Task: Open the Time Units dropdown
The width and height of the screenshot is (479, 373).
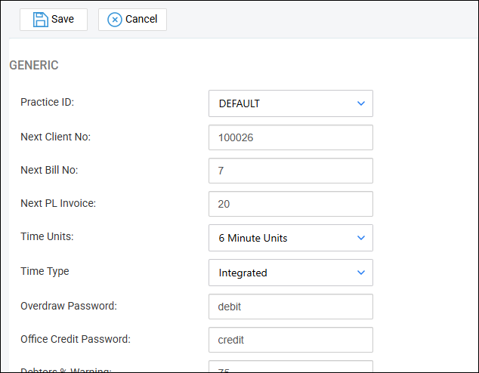Action: click(290, 238)
